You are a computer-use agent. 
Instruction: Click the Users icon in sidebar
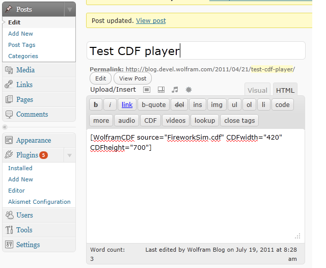[x=9, y=215]
